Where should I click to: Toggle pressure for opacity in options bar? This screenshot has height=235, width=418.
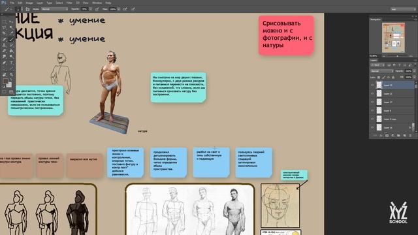point(97,9)
